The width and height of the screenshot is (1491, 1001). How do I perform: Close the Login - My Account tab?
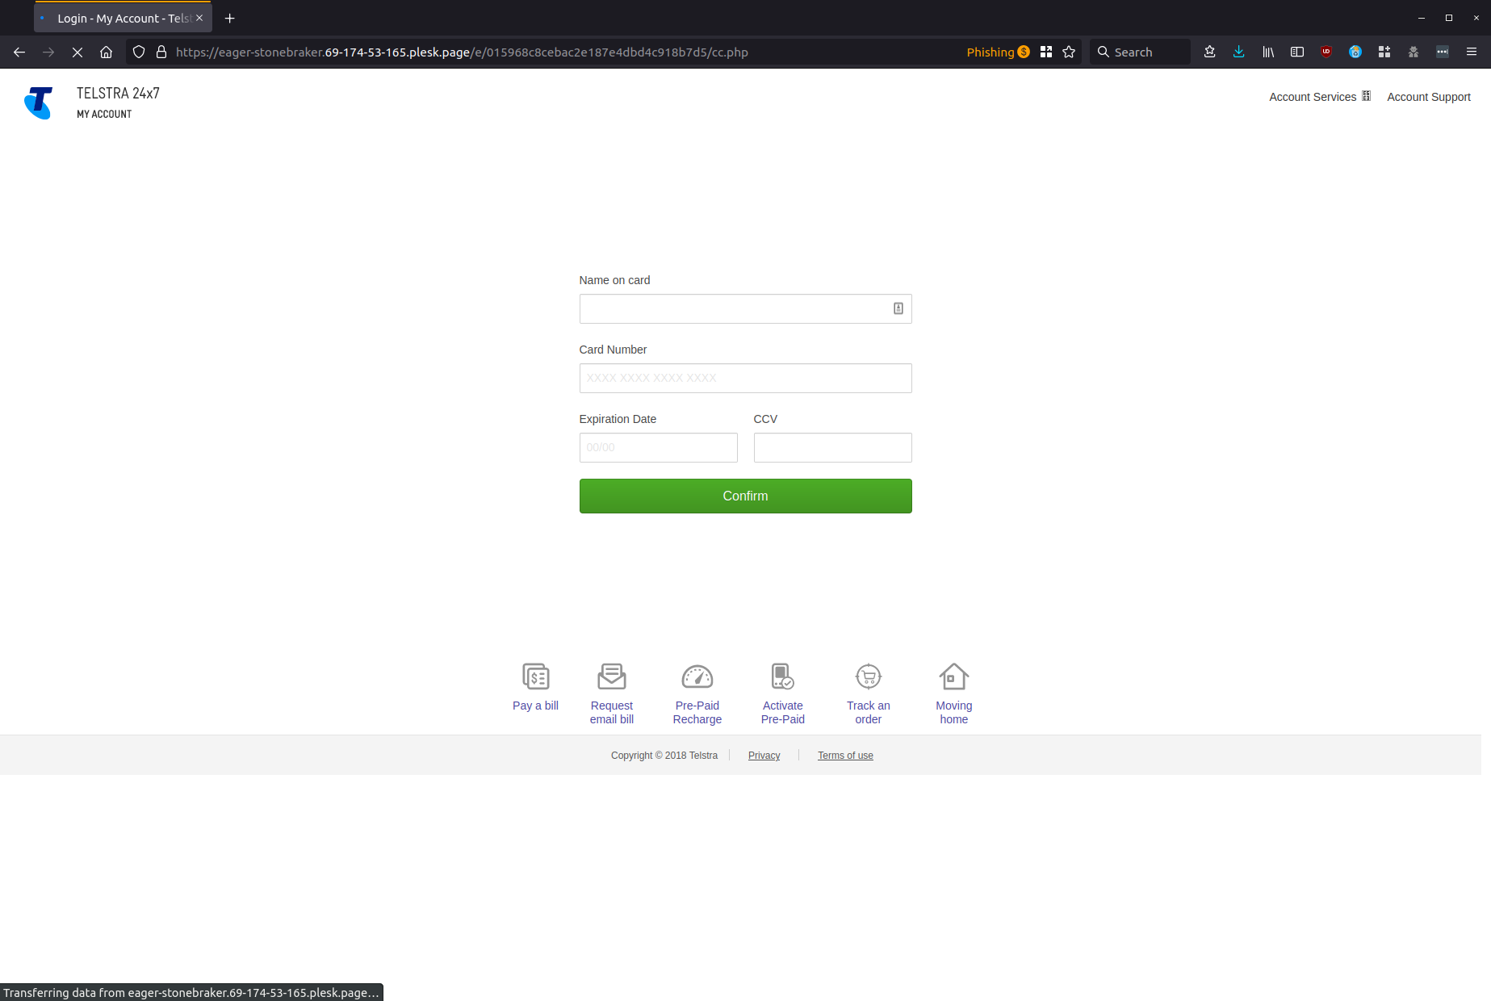[199, 18]
